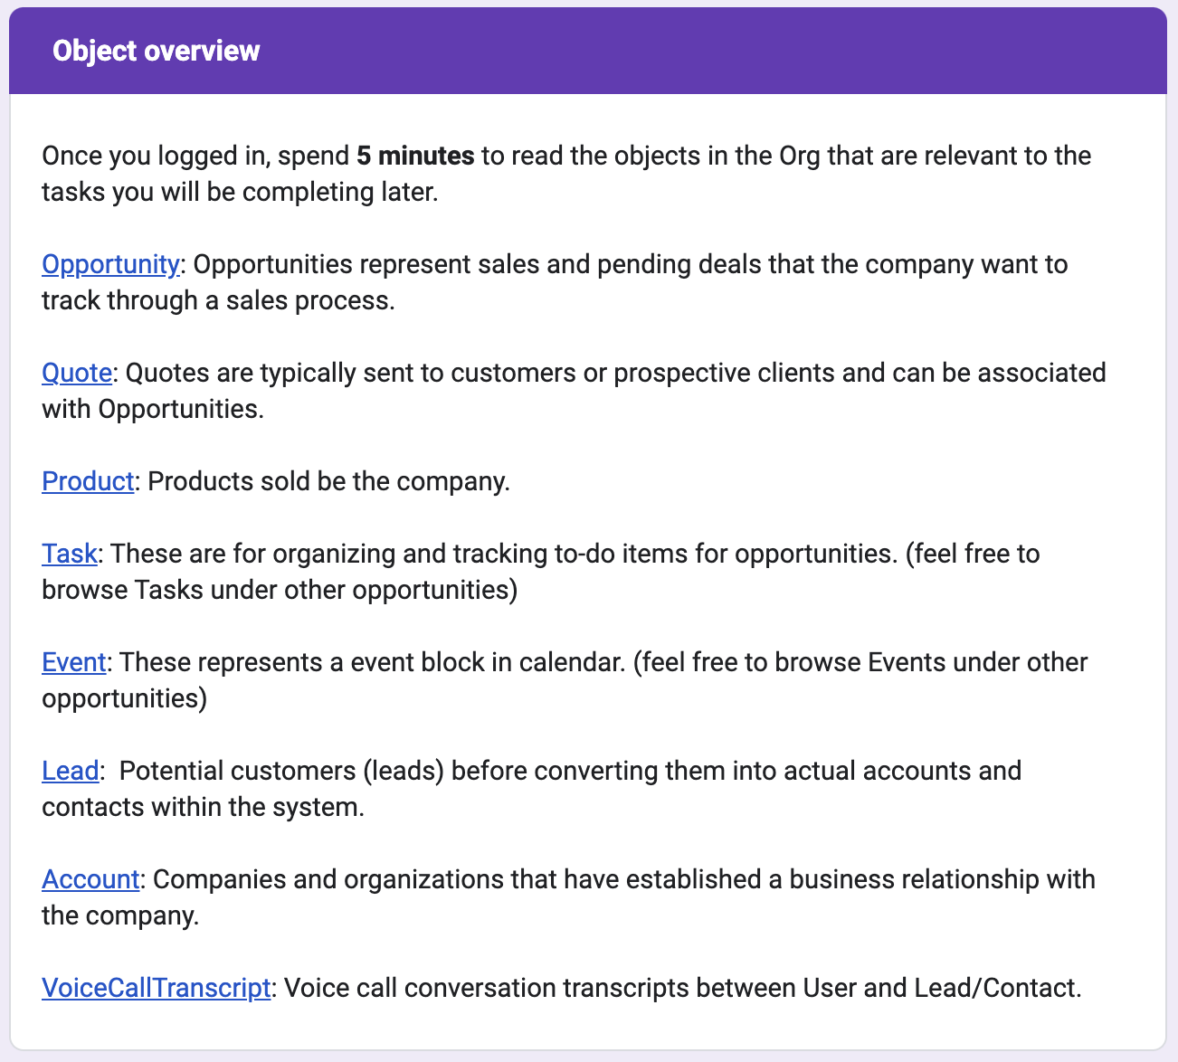
Task: Follow the Product link
Action: pos(88,481)
